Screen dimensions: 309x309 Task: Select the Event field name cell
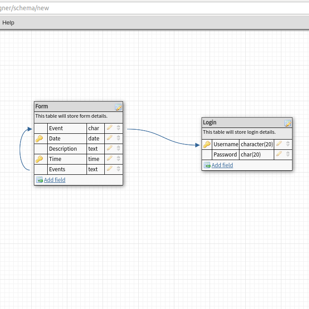tap(67, 128)
